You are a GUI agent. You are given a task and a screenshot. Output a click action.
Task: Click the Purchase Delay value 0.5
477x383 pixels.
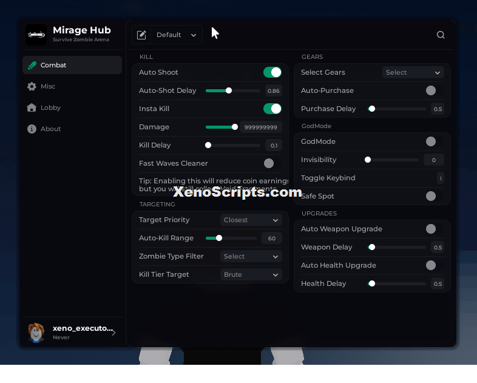coord(438,109)
